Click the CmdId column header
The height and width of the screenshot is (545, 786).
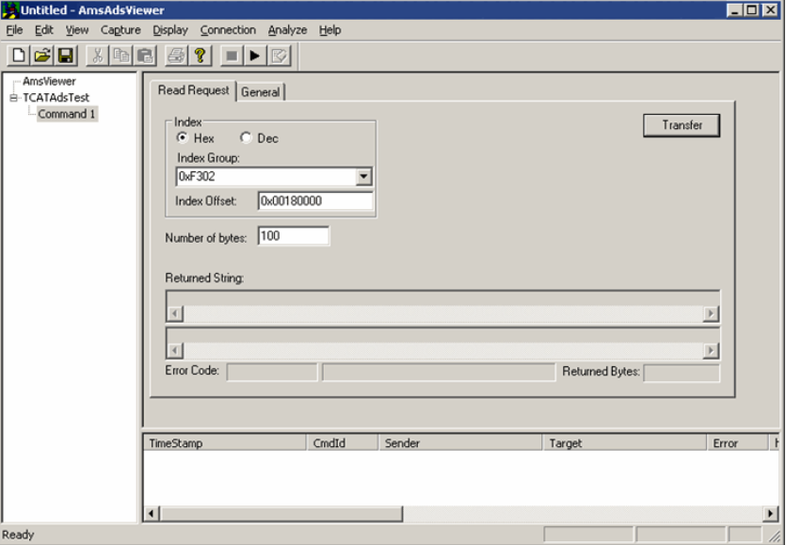tap(342, 443)
